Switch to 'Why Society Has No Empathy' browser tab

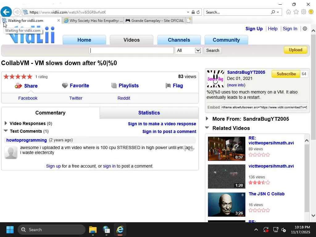(93, 20)
